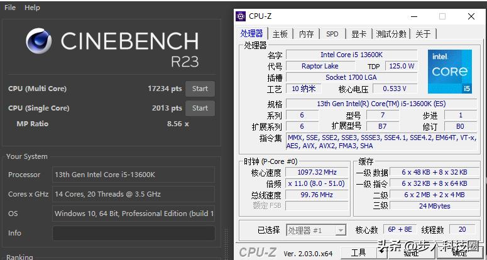Viewport: 487px width, 260px height.
Task: Switch to the 关于 tab in CPU-Z
Action: [x=424, y=34]
